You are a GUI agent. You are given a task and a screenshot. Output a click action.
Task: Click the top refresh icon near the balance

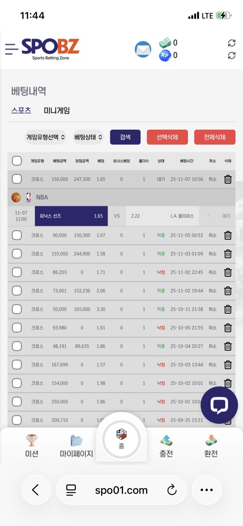click(230, 43)
